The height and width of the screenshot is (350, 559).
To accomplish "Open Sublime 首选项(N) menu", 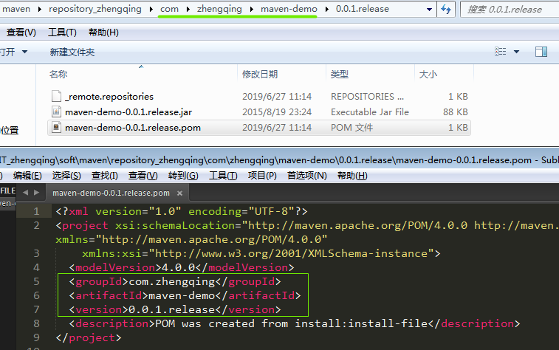I will tap(307, 176).
